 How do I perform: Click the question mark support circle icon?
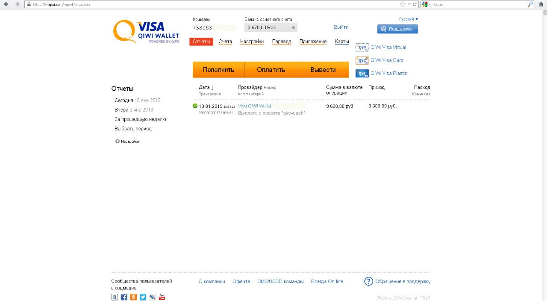click(x=368, y=281)
